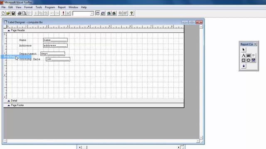The height and width of the screenshot is (149, 266).
Task: Select the 'jdt' field control
Action: [x=58, y=59]
